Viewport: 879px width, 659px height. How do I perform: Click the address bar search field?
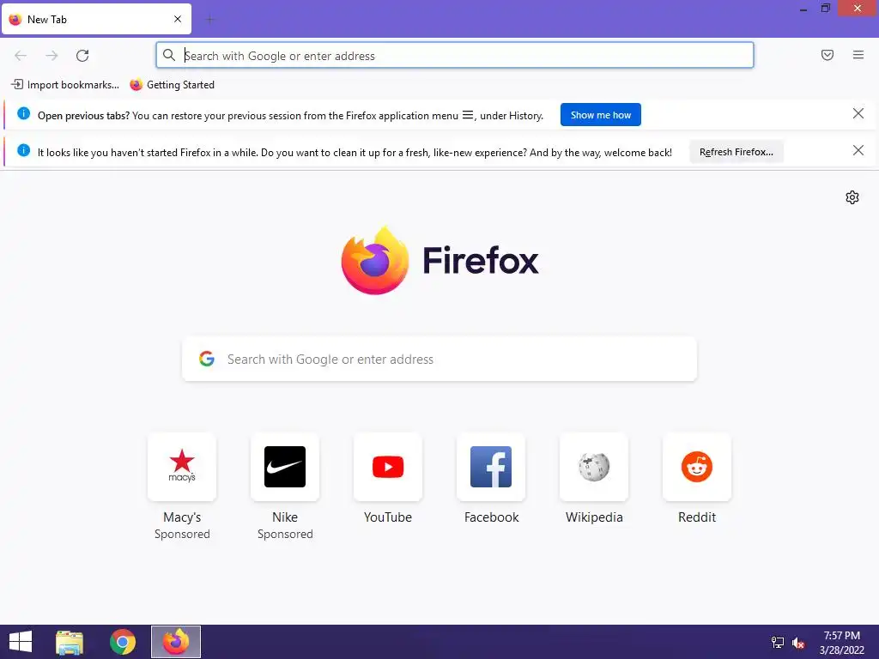[455, 56]
